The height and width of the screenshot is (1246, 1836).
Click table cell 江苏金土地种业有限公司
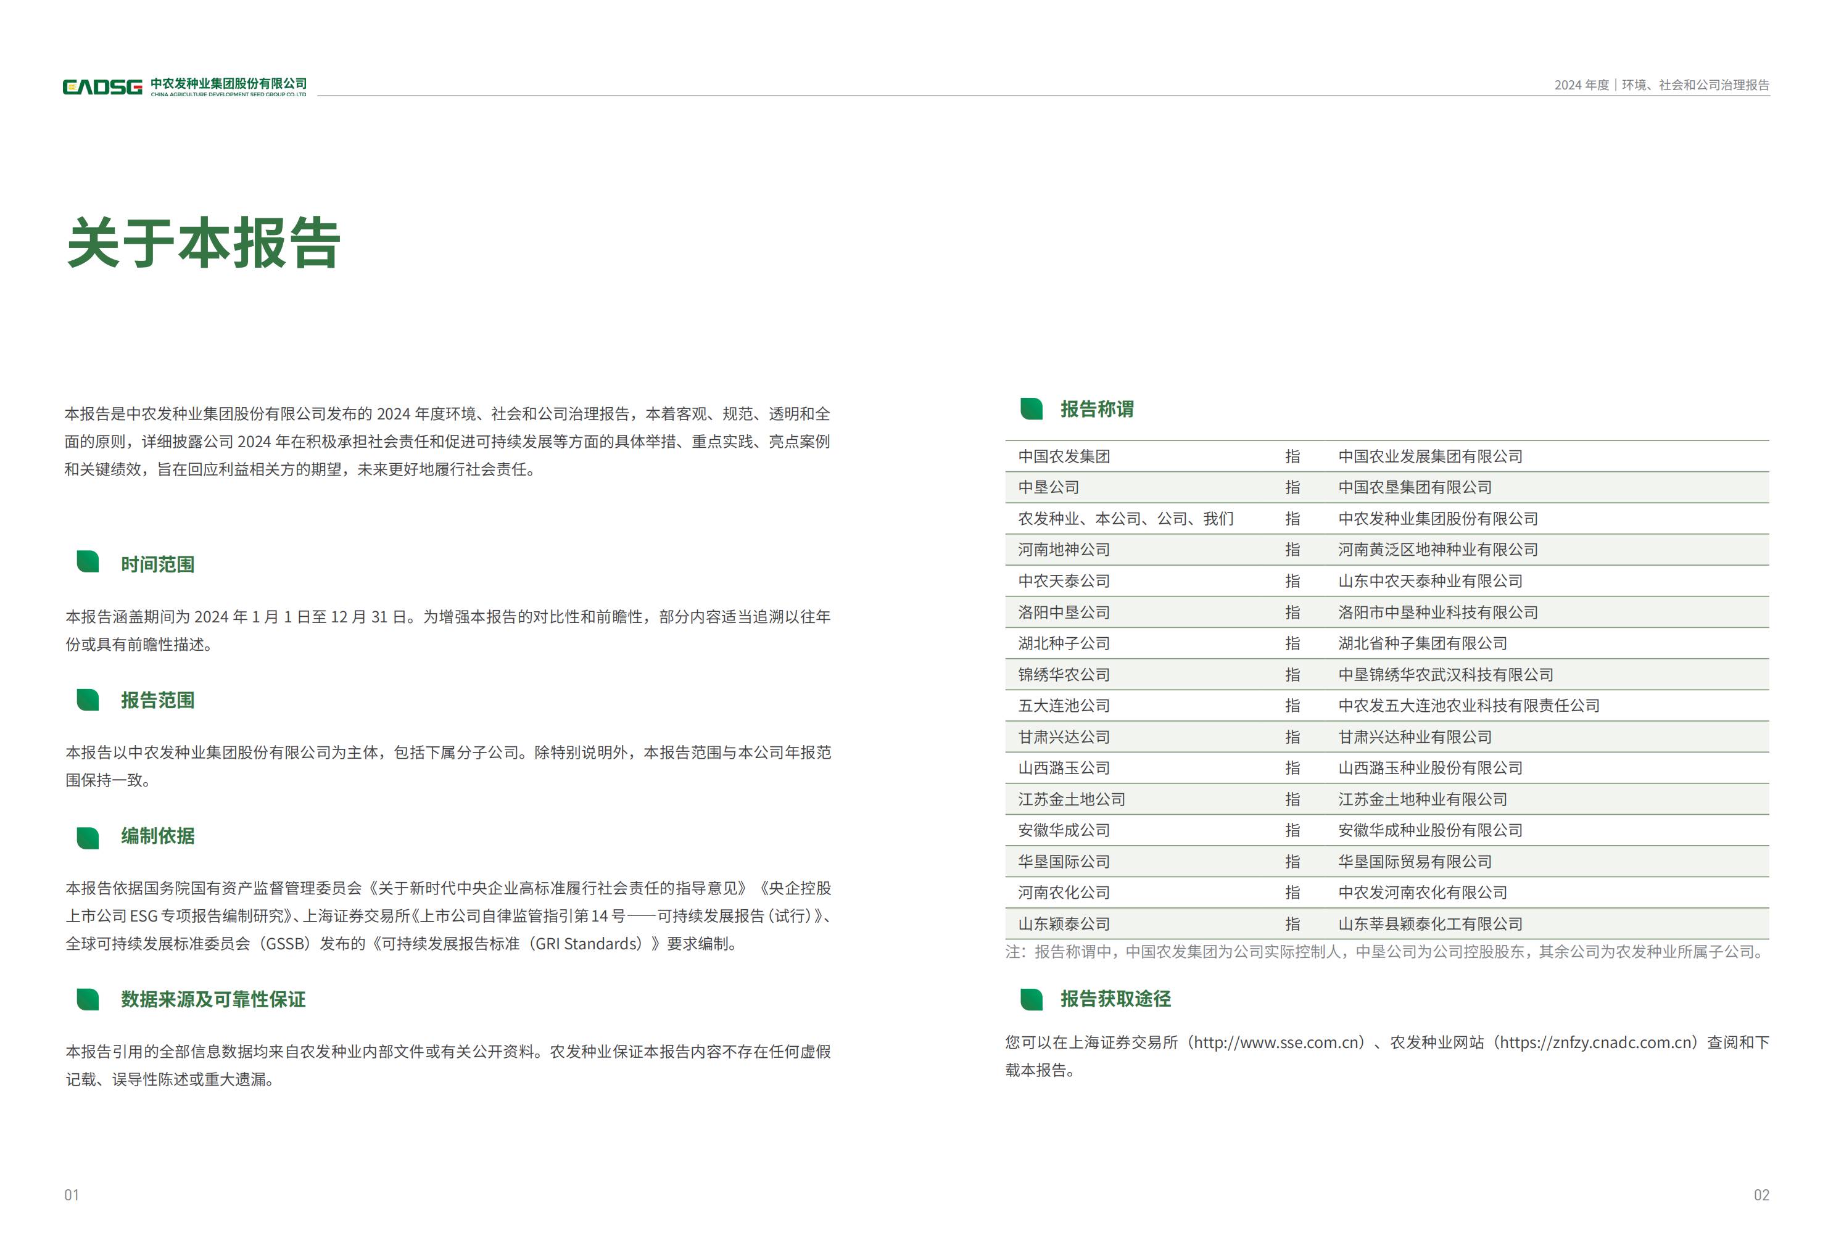[x=1423, y=799]
